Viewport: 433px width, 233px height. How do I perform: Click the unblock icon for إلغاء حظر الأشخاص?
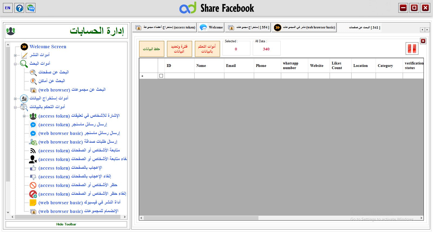pyautogui.click(x=33, y=194)
